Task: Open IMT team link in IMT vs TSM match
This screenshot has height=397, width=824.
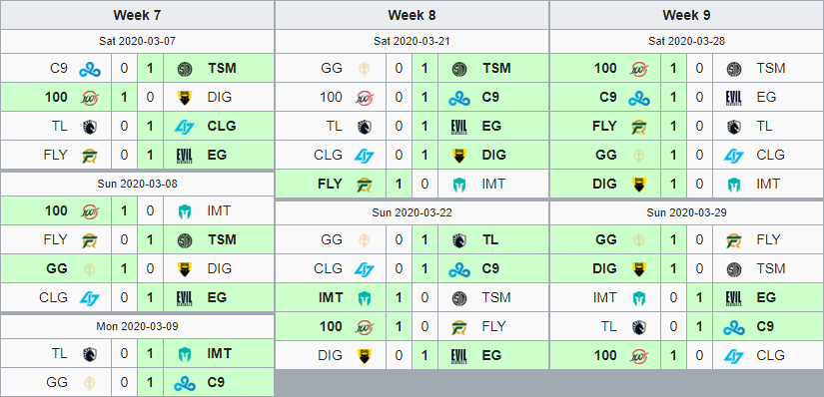Action: [331, 297]
